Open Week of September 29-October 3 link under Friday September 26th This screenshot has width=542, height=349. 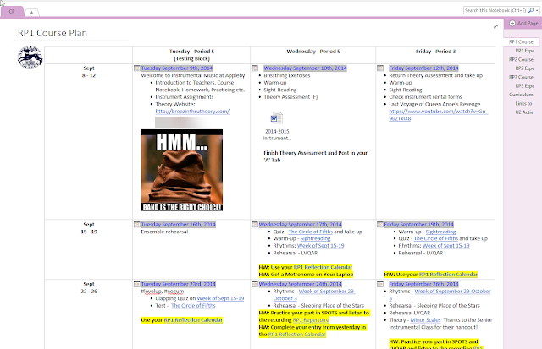point(440,295)
